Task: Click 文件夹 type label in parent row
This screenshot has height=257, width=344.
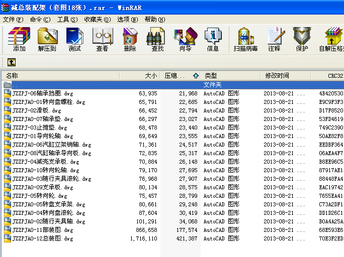Action: 212,85
